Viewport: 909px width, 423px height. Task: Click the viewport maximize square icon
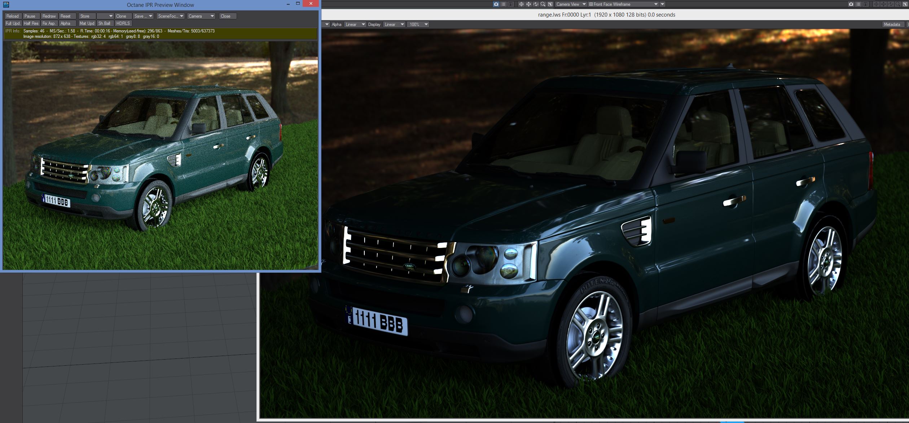[x=550, y=4]
